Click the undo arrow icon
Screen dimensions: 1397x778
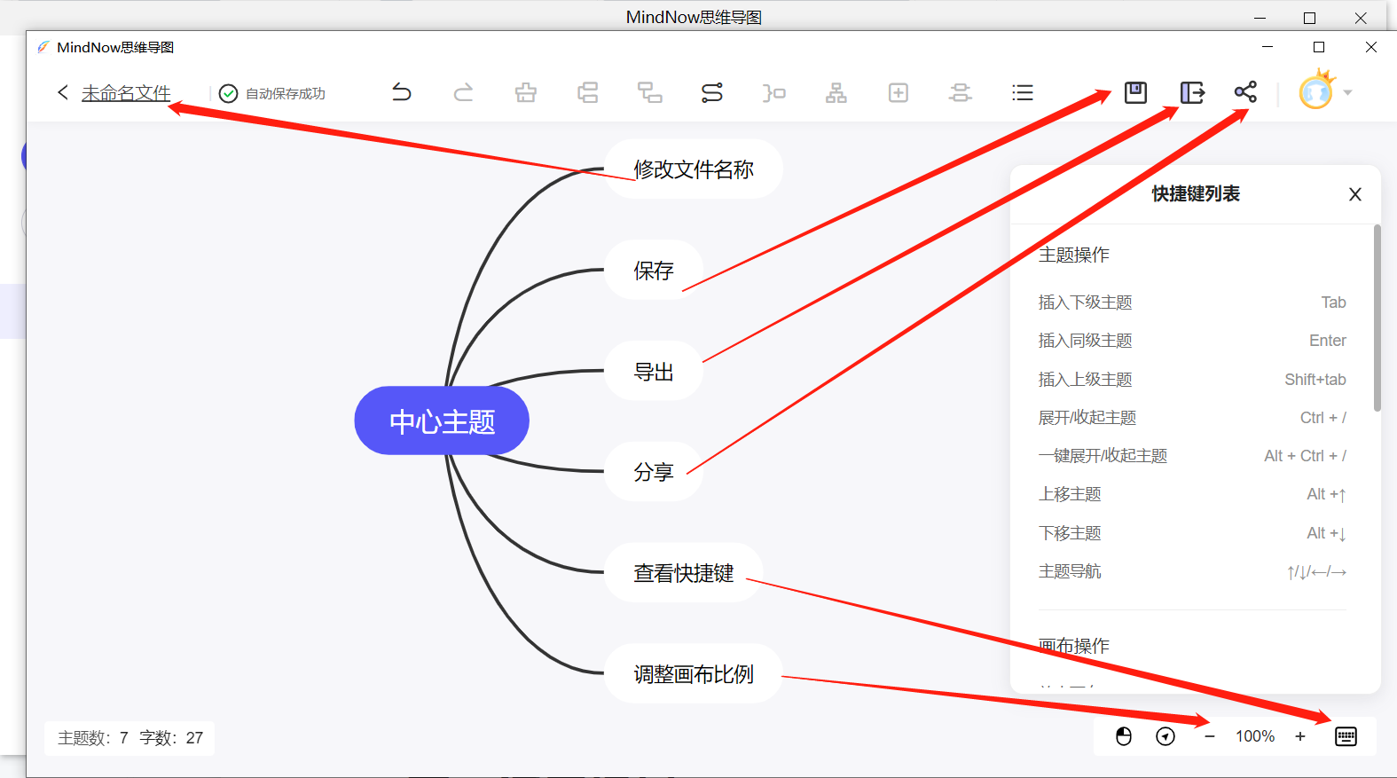tap(402, 92)
